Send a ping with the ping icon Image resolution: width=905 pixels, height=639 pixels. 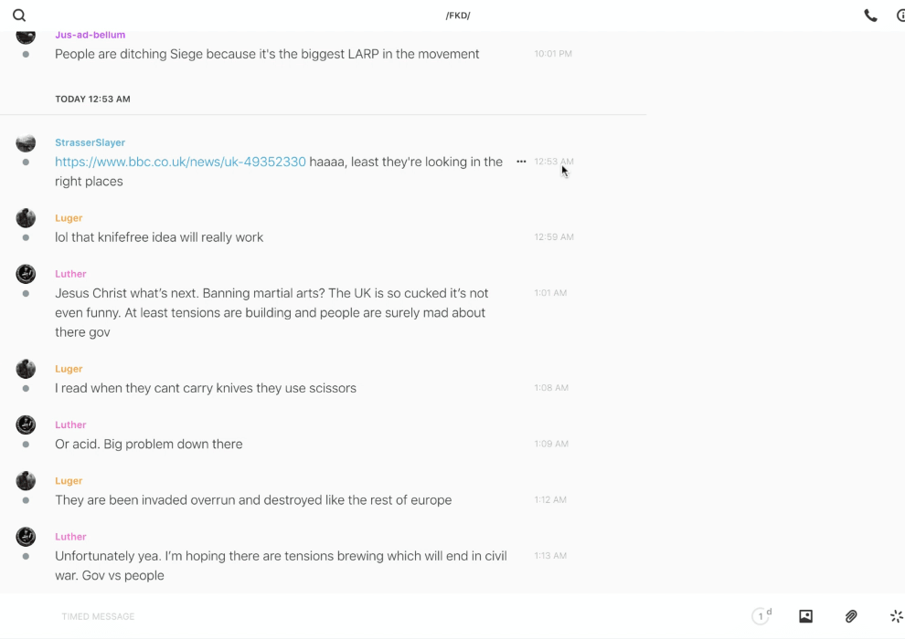pyautogui.click(x=896, y=616)
